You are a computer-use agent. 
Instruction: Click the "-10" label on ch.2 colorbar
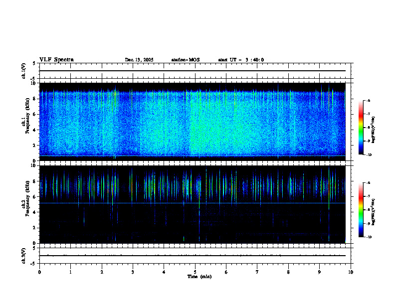(x=369, y=237)
